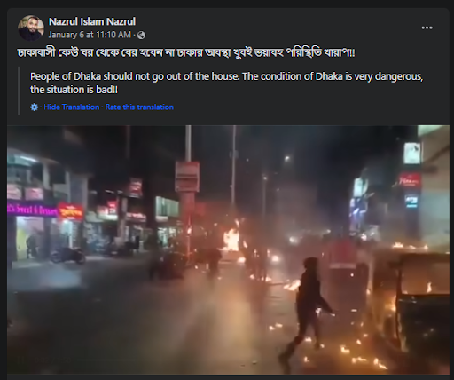Click the pink Sweet & Dessert shop sign
The height and width of the screenshot is (380, 454).
(32, 210)
